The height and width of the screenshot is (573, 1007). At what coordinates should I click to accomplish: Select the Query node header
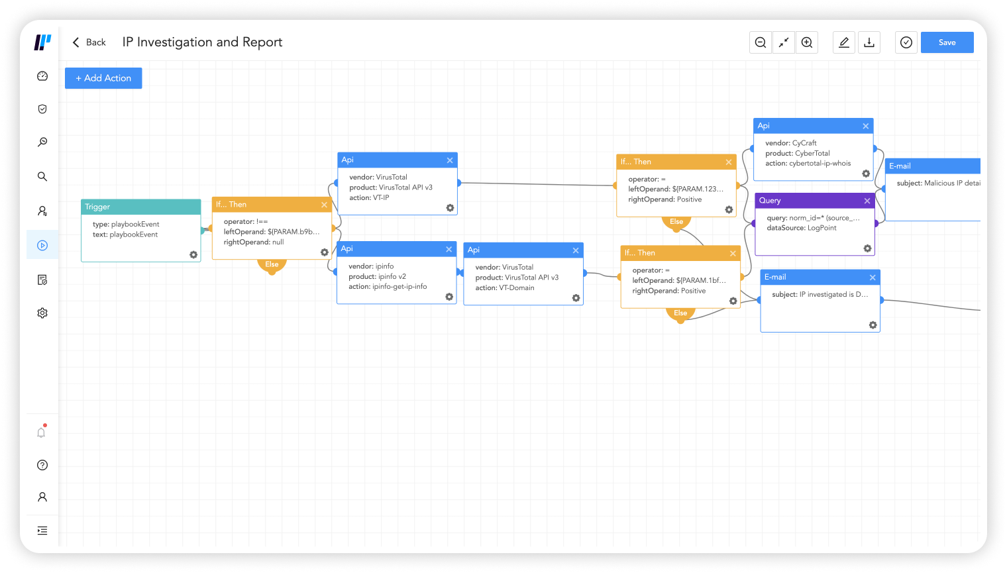pos(815,200)
